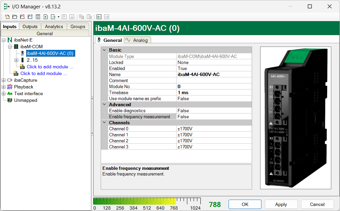
Task: Switch to the Groups tab
Action: (78, 26)
